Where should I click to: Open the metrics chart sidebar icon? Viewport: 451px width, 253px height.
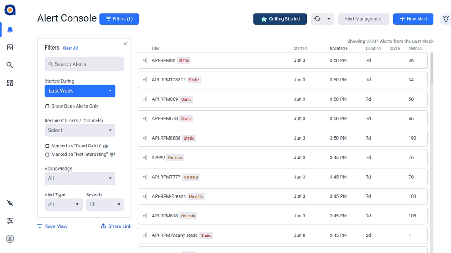pos(10,47)
